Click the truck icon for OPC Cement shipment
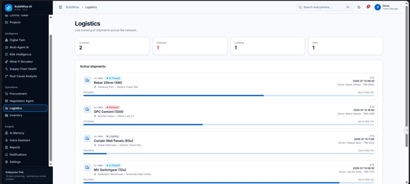Viewport: 410px width, 184px height. click(x=87, y=109)
